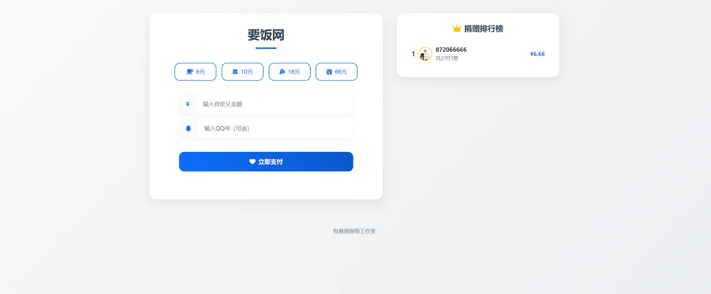Focus the optional QQ number field
The width and height of the screenshot is (711, 294).
(275, 128)
